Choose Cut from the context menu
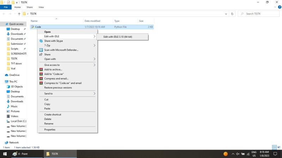The height and width of the screenshot is (158, 282). coord(67,100)
